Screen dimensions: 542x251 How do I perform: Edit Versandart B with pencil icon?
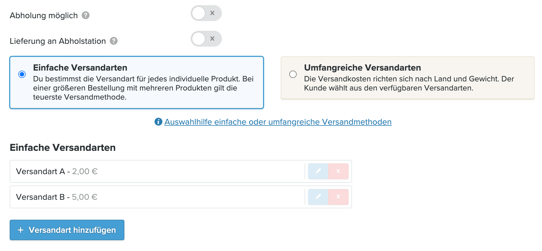318,197
